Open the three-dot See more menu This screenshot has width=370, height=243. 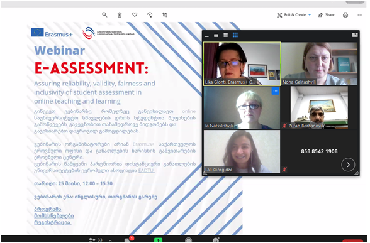click(360, 15)
